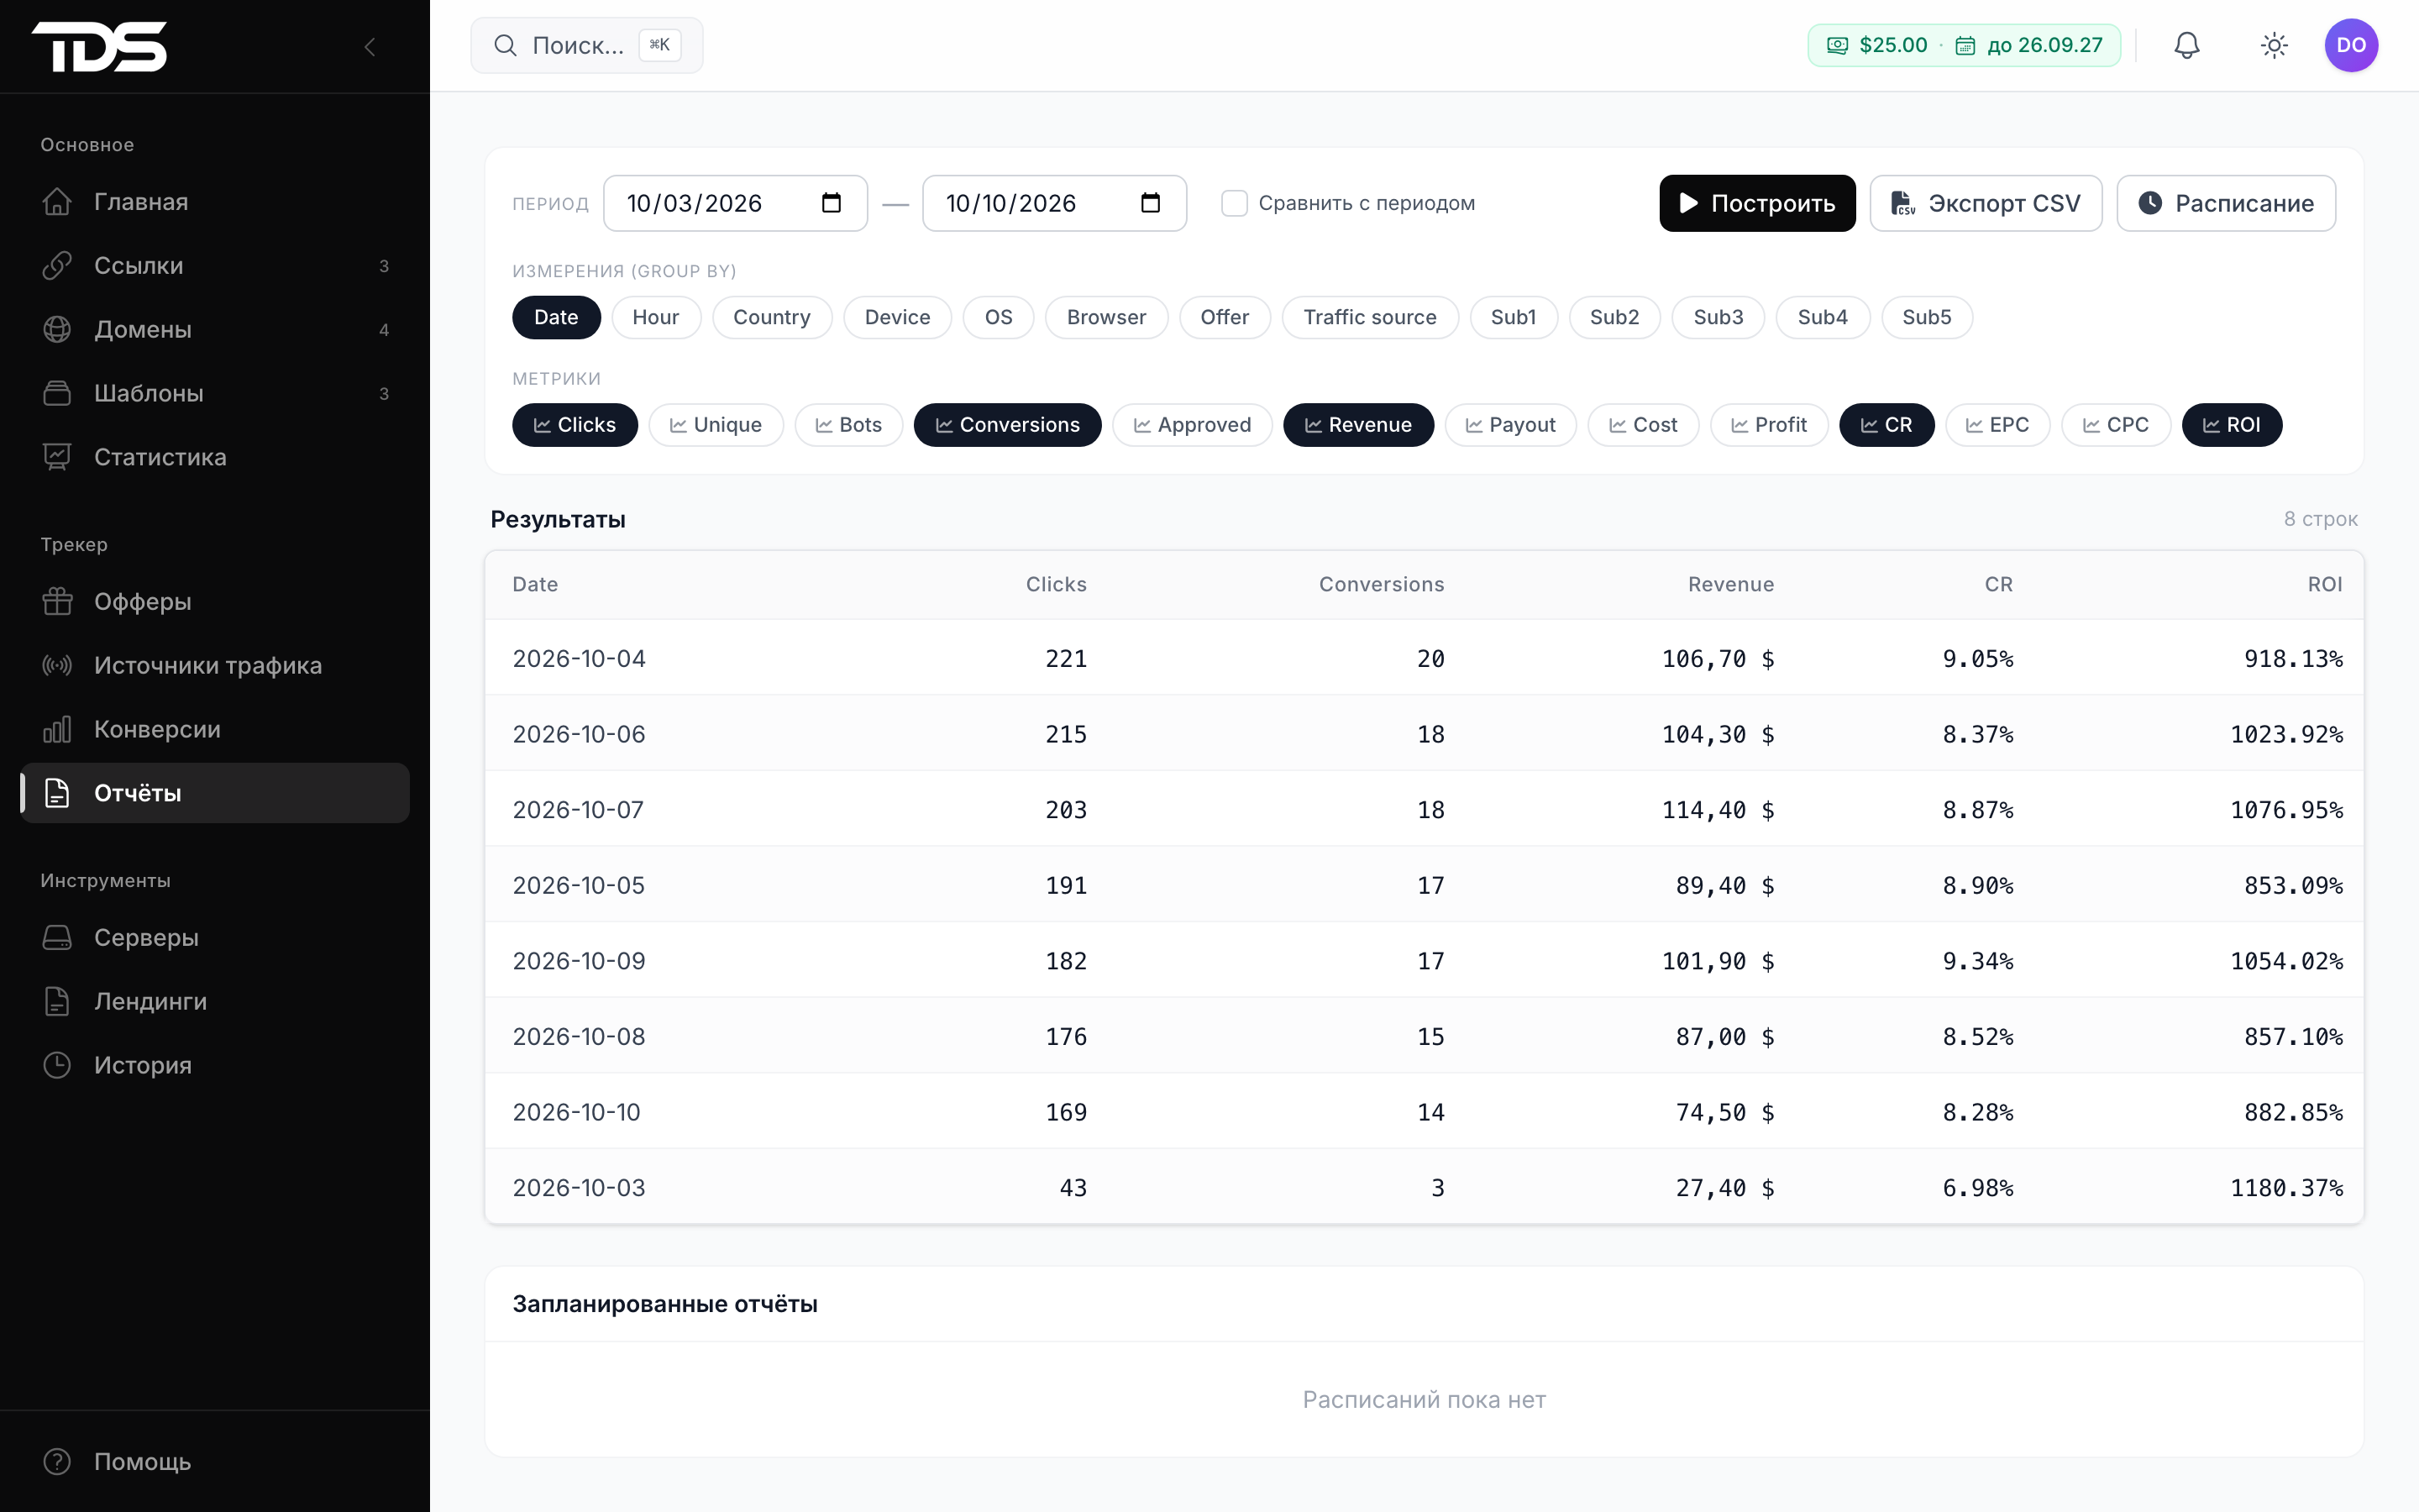2419x1512 pixels.
Task: Deselect the ROI metric chip
Action: 2231,425
